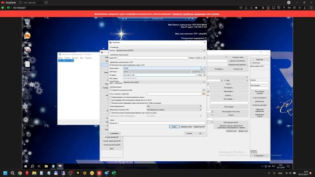Click the pencil whiteboard icon in AnyDesk toolbar
This screenshot has width=315, height=177.
(x=305, y=8)
